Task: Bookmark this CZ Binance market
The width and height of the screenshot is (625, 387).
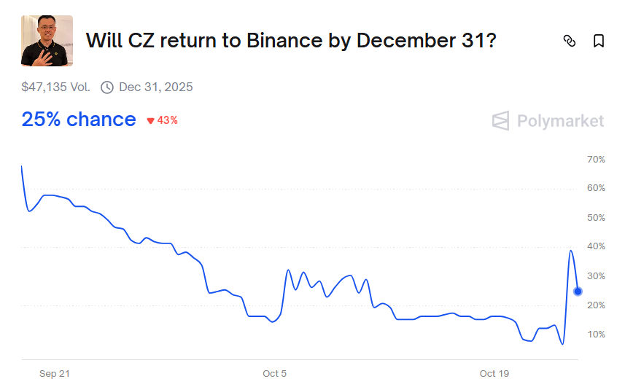Action: [x=599, y=41]
